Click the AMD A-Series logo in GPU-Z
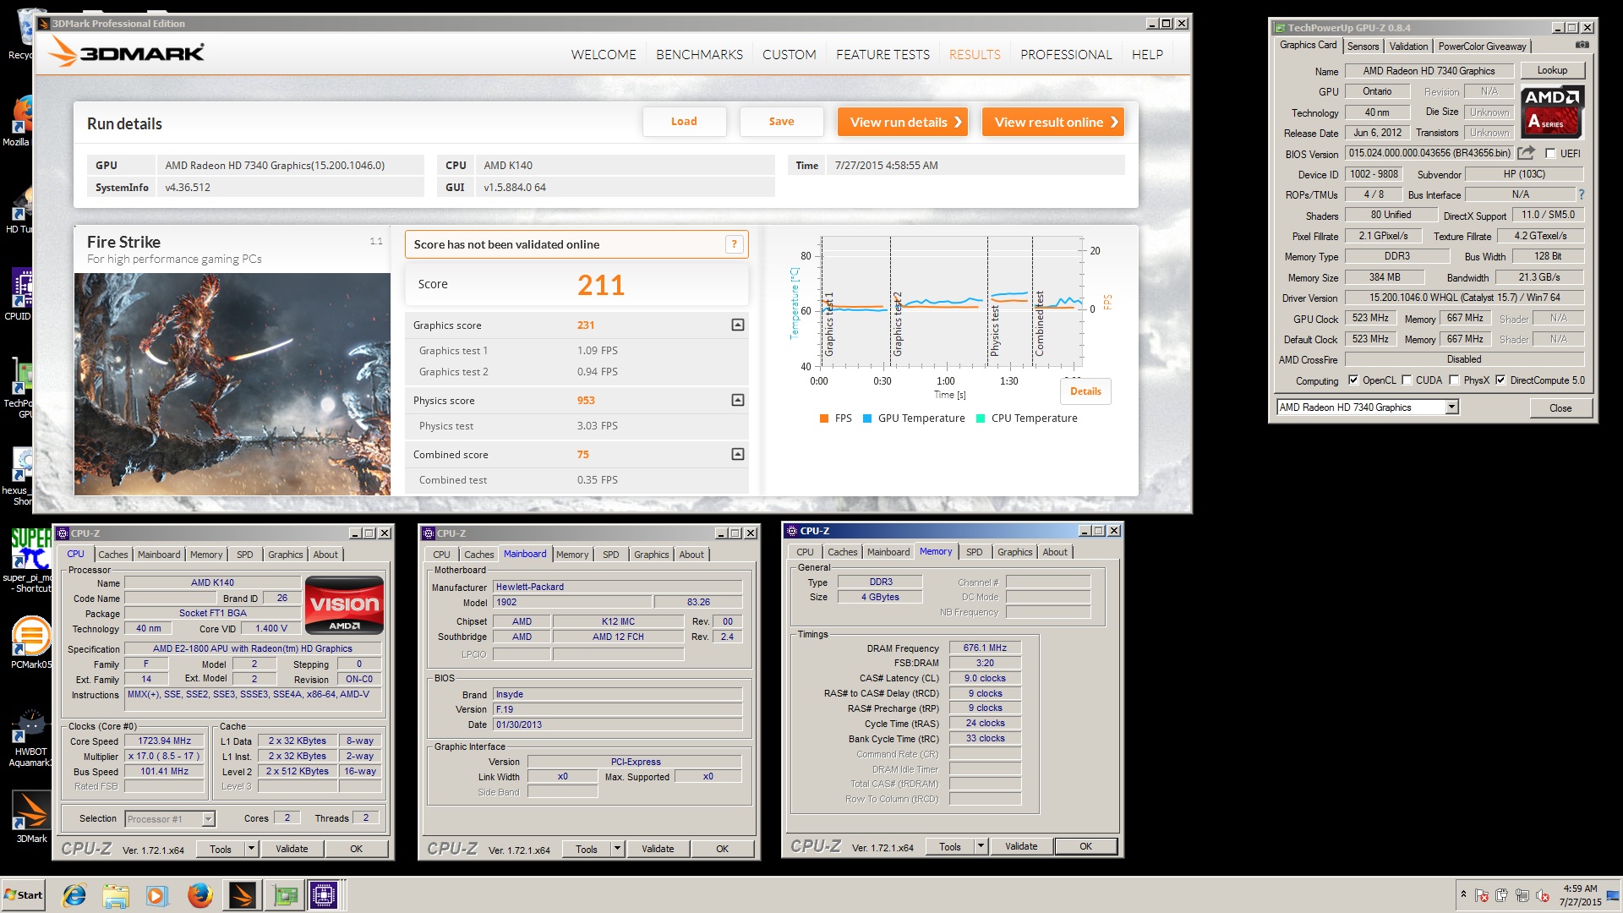 point(1552,112)
